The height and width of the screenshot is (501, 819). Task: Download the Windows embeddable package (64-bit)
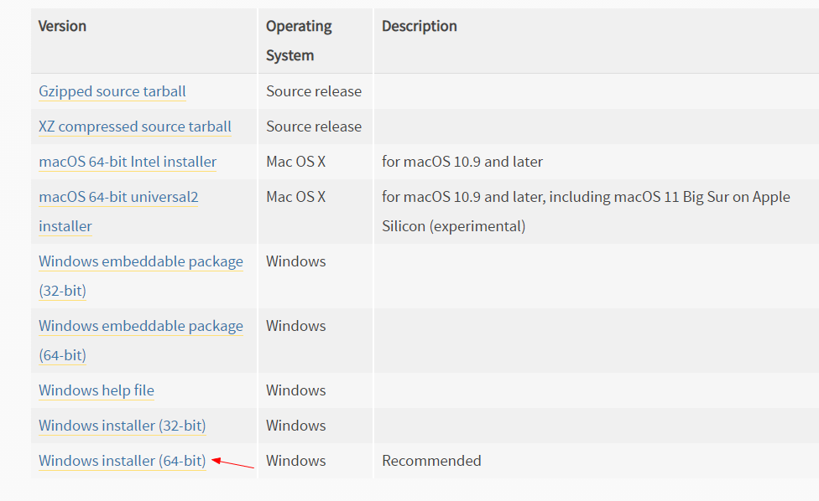(x=141, y=340)
